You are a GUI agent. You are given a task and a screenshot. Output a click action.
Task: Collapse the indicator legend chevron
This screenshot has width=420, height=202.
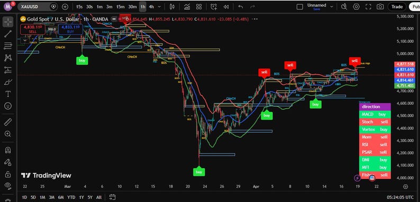(x=25, y=40)
